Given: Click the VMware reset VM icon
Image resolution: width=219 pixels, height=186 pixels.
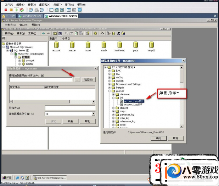Looking at the screenshot, I should click(x=22, y=10).
